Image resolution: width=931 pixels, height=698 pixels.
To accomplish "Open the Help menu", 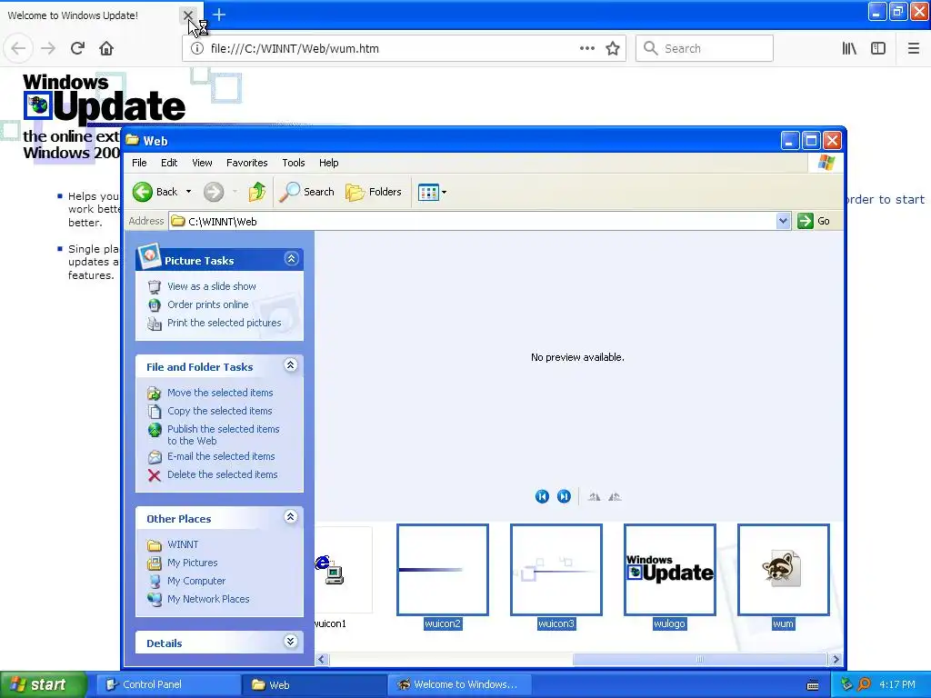I will [328, 163].
